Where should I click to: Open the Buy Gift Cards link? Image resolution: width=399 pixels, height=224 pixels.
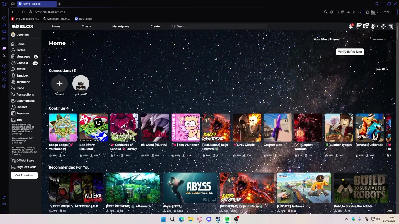coord(26,167)
